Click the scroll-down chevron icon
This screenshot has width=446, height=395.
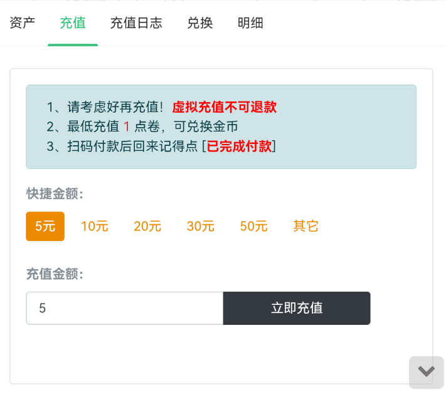point(427,372)
